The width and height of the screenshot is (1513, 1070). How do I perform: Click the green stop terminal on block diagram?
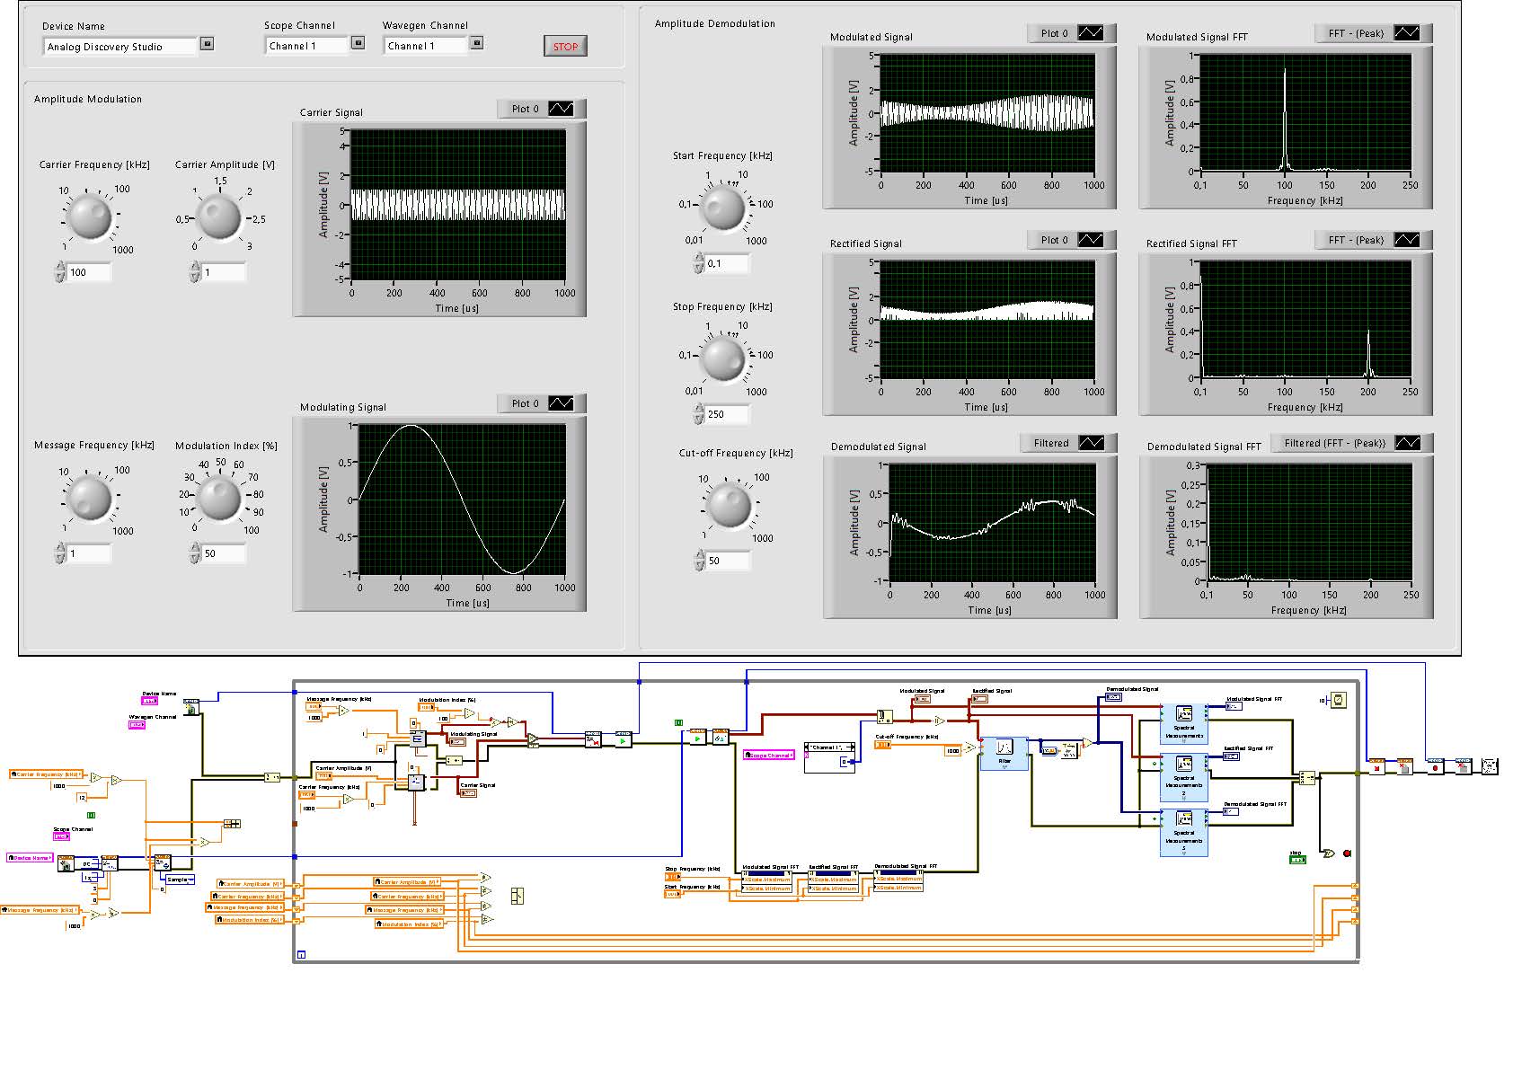pyautogui.click(x=1297, y=860)
